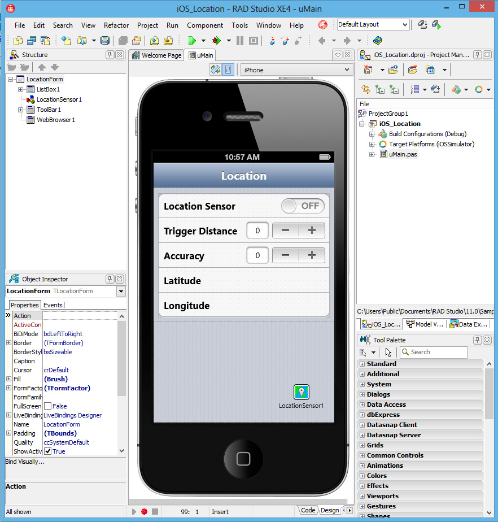Click the Open Project toolbar icon
Image resolution: width=498 pixels, height=522 pixels.
pos(137,41)
